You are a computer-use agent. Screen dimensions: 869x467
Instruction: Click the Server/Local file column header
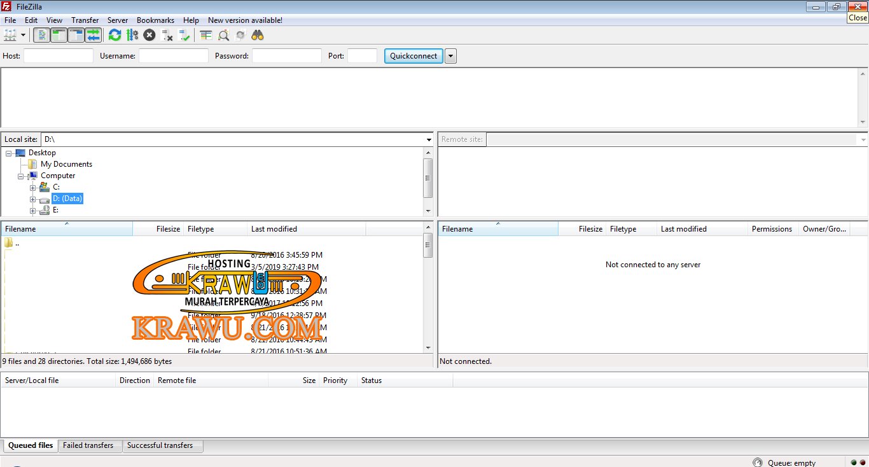(x=59, y=380)
